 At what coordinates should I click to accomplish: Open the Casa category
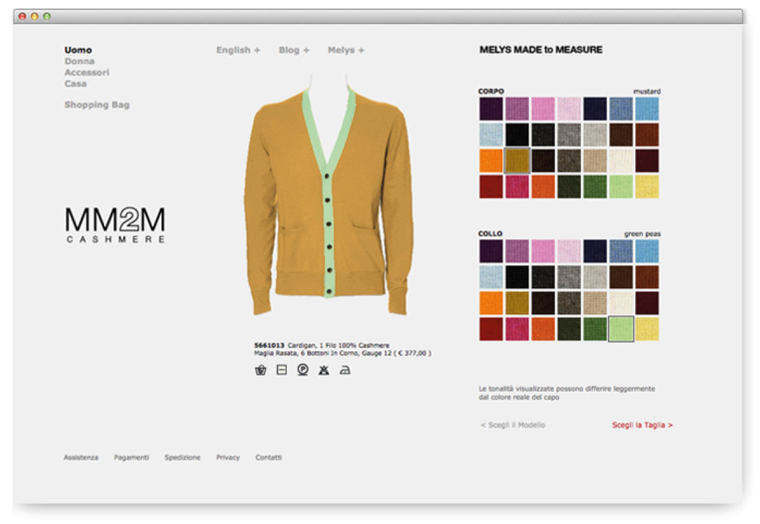[x=76, y=84]
